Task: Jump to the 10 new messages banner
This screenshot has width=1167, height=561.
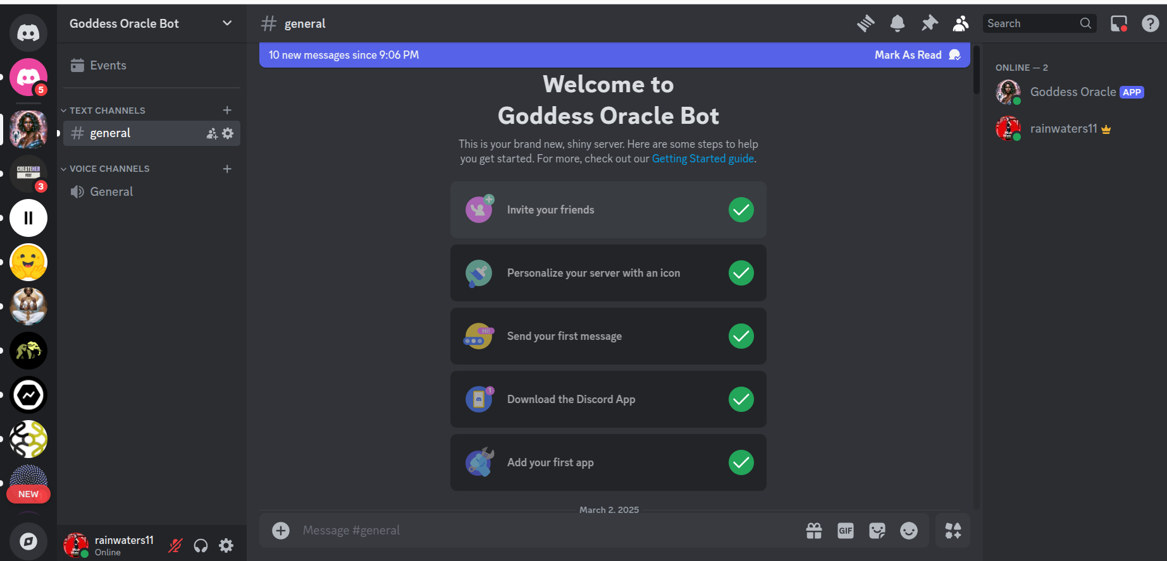Action: pos(343,55)
